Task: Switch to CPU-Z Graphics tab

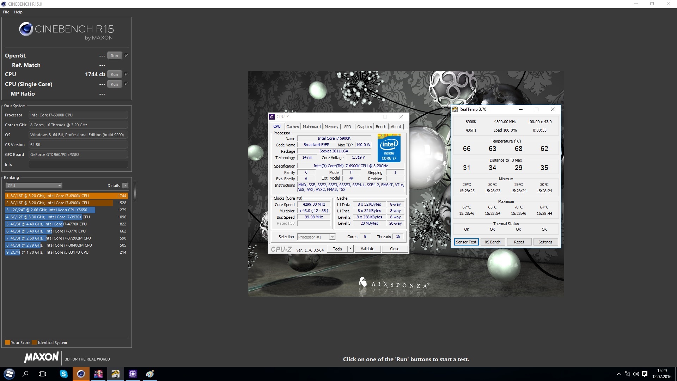Action: tap(364, 127)
